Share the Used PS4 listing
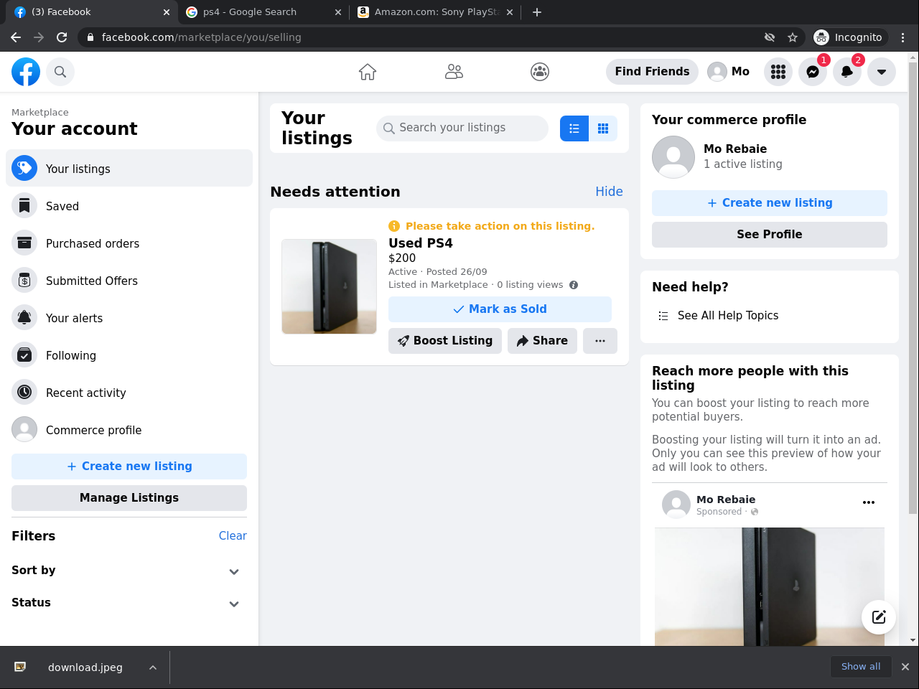 pos(542,341)
